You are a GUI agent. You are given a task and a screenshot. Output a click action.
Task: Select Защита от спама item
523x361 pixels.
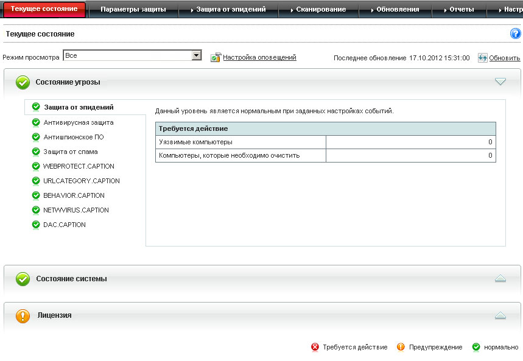point(71,152)
